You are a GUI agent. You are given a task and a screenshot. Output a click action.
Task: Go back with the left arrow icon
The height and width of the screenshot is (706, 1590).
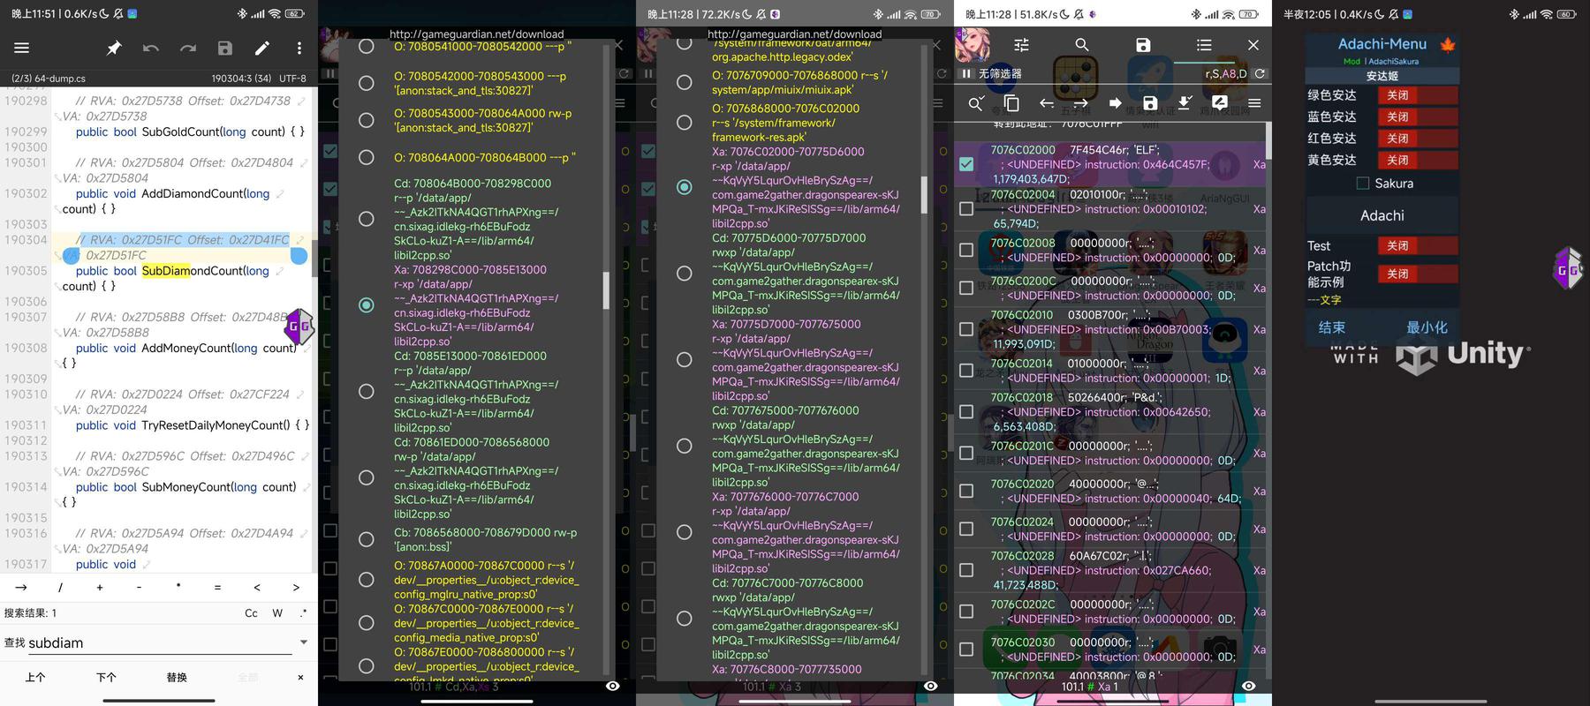pyautogui.click(x=1046, y=103)
